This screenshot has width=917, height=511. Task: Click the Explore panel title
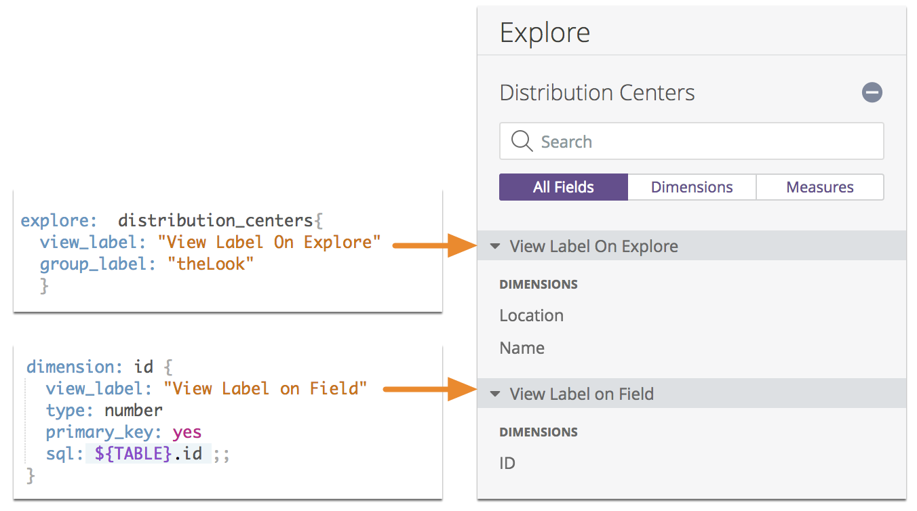point(545,33)
